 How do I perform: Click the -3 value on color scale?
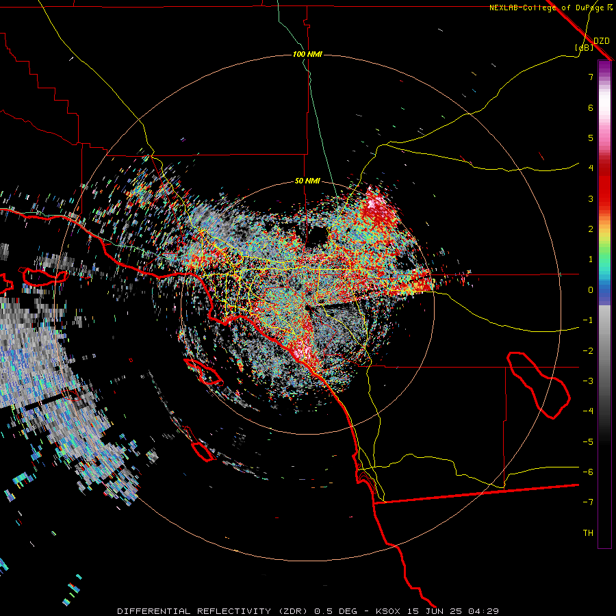[x=588, y=381]
